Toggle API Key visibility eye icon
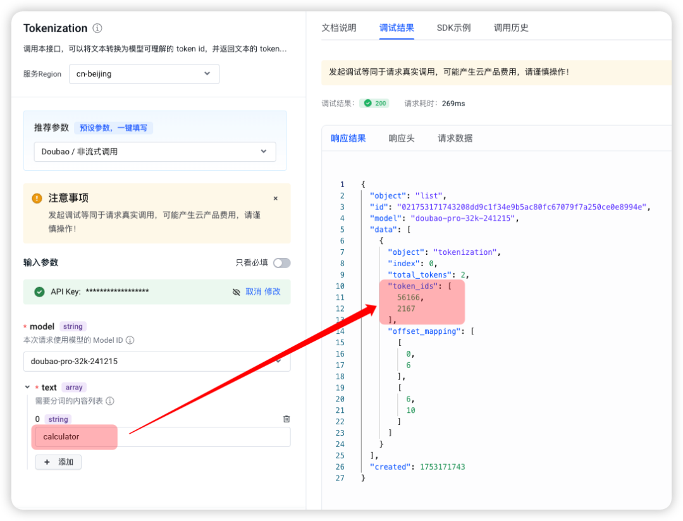 236,292
